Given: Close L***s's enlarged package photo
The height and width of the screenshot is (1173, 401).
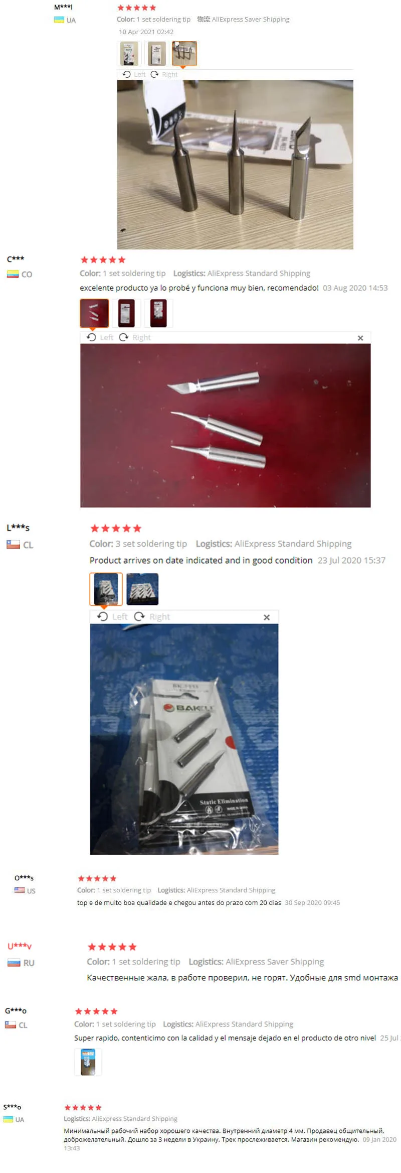Looking at the screenshot, I should (267, 617).
